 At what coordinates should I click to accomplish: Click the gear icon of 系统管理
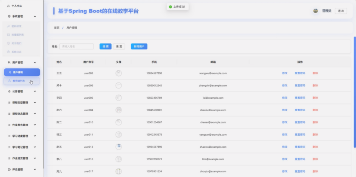[x=9, y=16]
